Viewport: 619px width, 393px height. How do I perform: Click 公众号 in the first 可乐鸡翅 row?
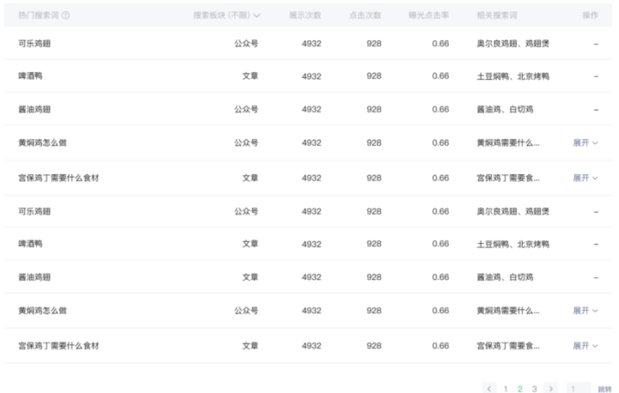click(246, 44)
